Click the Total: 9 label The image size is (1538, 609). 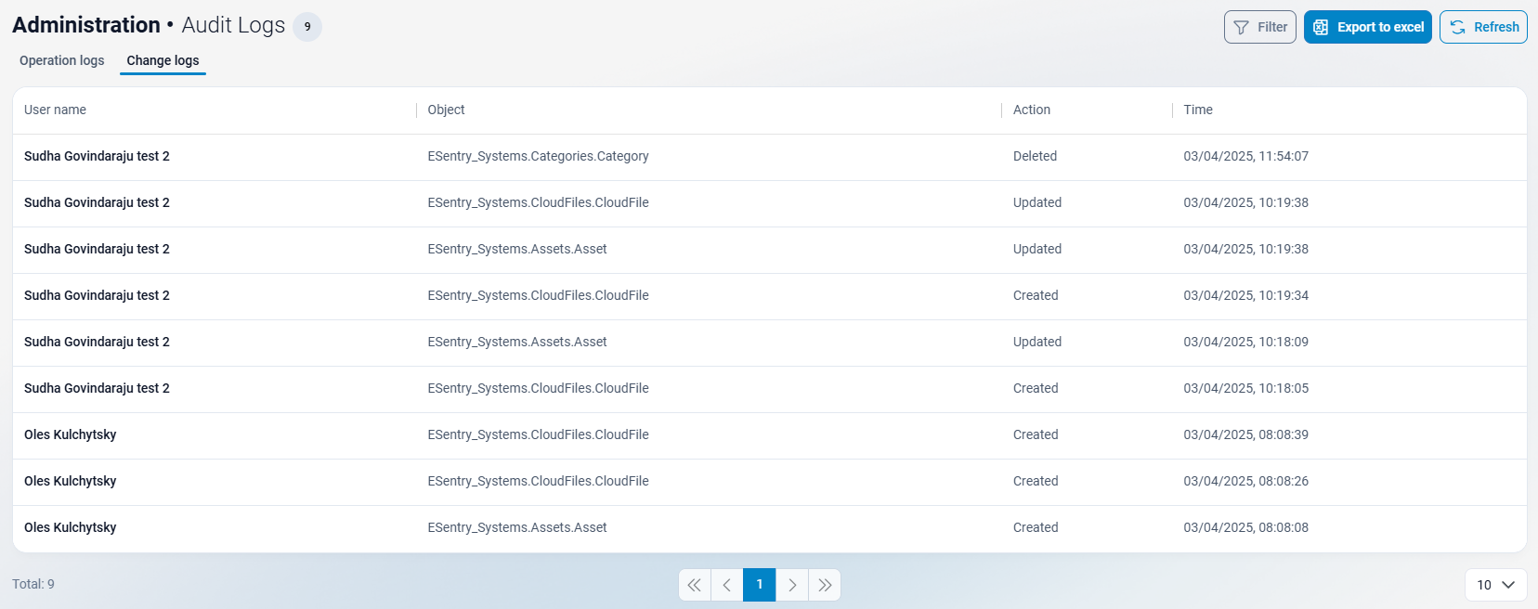33,584
